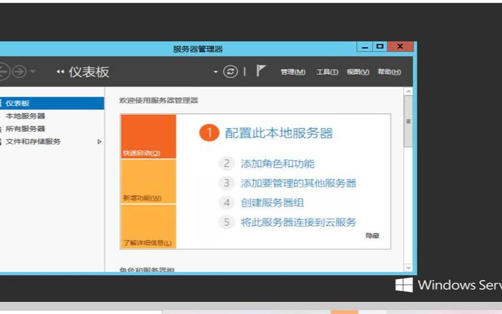Click the refresh icon in the header
The image size is (502, 314).
coord(230,72)
